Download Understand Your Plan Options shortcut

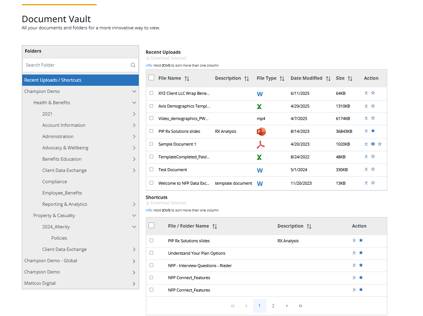tap(354, 252)
